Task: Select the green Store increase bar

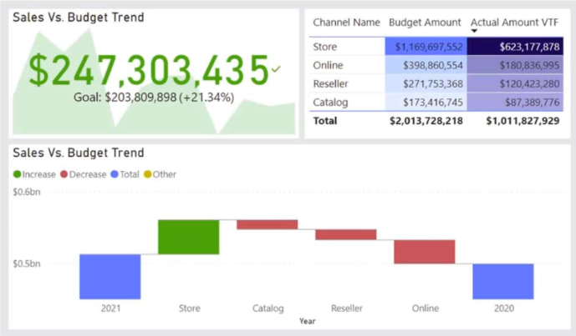Action: pos(188,237)
